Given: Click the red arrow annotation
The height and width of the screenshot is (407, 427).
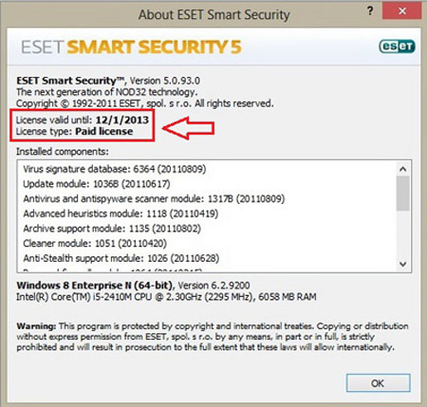Looking at the screenshot, I should [x=189, y=128].
